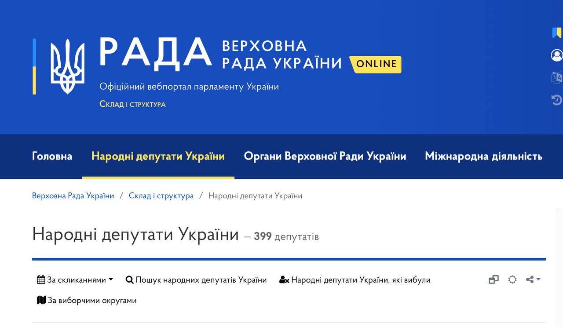Click Верховна Рада України breadcrumb link
Image resolution: width=563 pixels, height=327 pixels.
(x=73, y=196)
